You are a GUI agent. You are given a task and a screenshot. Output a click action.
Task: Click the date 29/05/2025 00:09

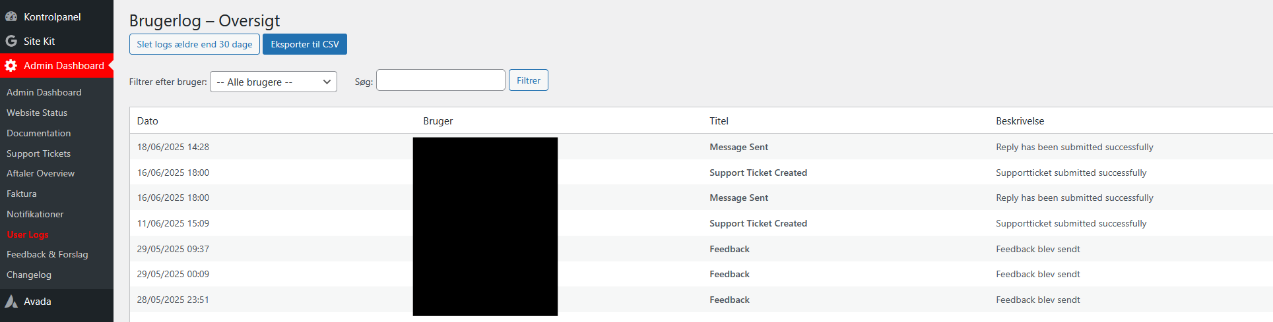click(x=173, y=274)
